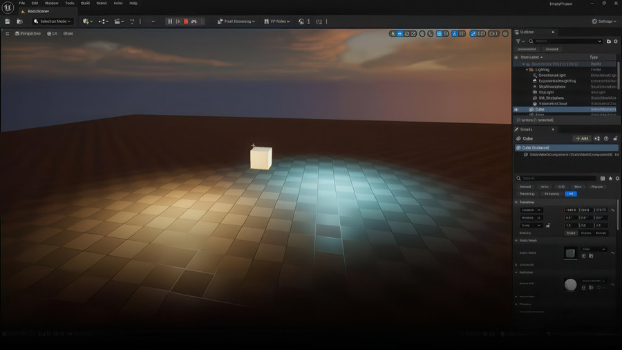This screenshot has width=622, height=350.
Task: Select the Rotate gizmo tool in viewport
Action: click(406, 34)
